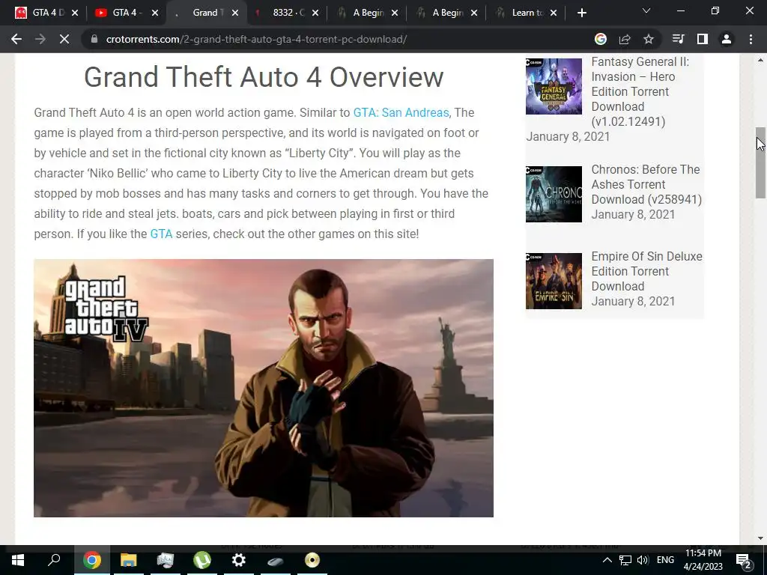Open Windows taskbar search

point(54,560)
